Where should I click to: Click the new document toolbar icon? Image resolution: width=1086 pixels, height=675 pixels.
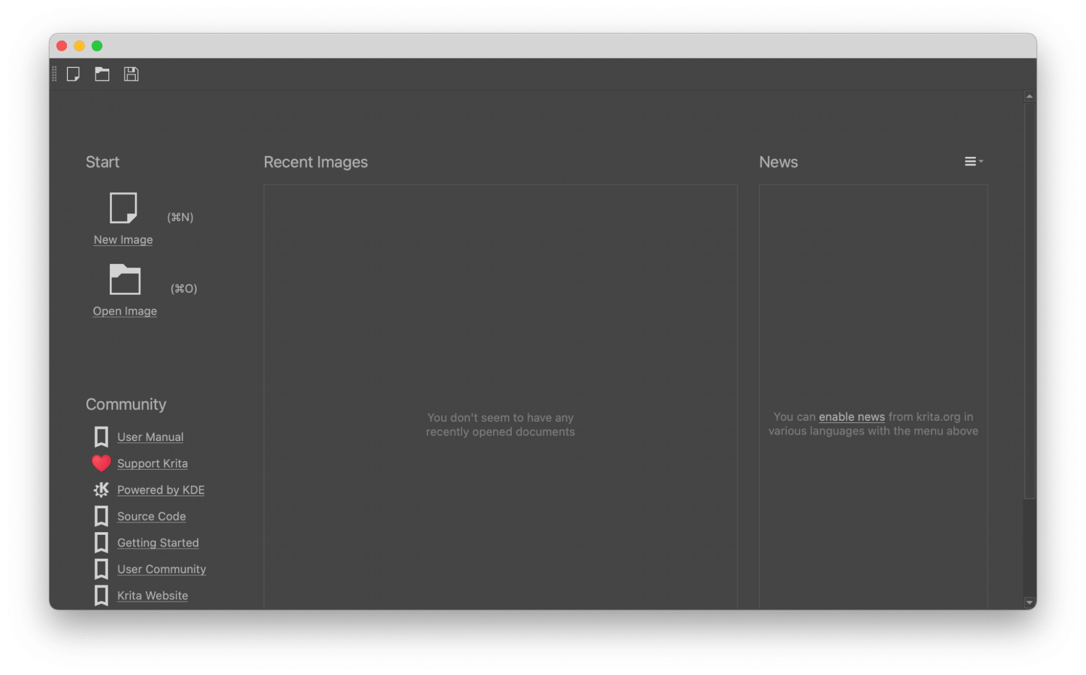[74, 73]
